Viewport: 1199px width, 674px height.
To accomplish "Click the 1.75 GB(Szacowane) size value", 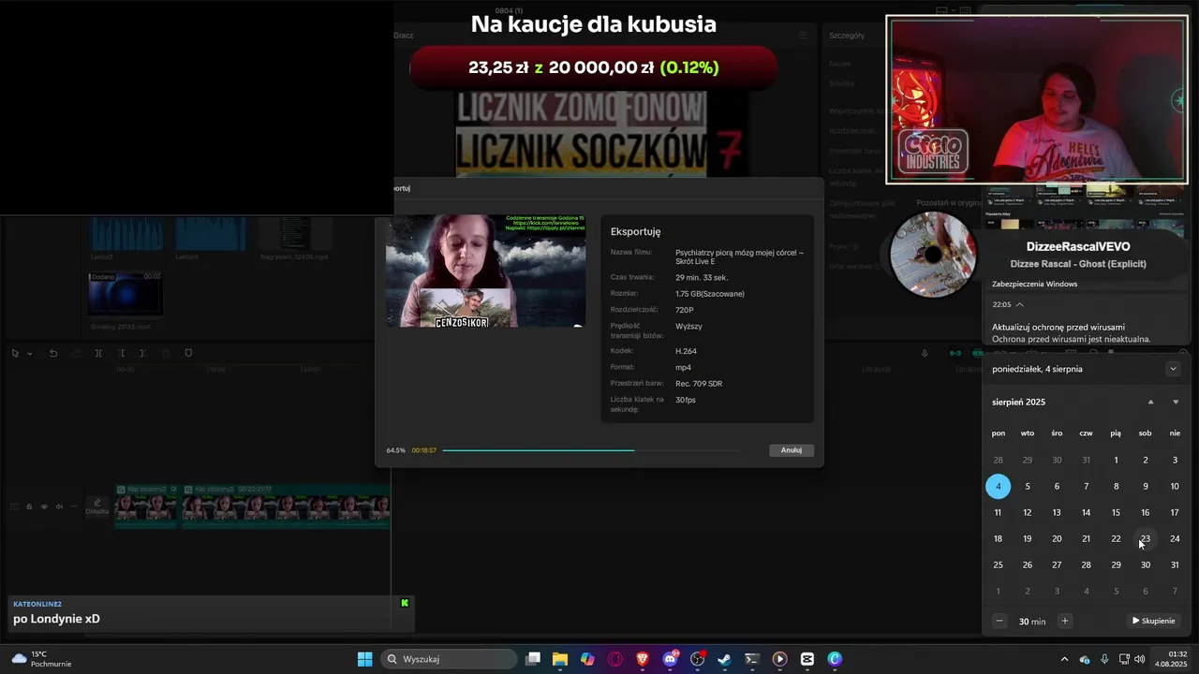I will pyautogui.click(x=710, y=294).
